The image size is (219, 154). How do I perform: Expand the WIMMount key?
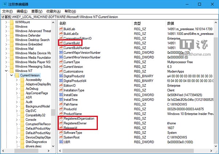pyautogui.click(x=6, y=22)
